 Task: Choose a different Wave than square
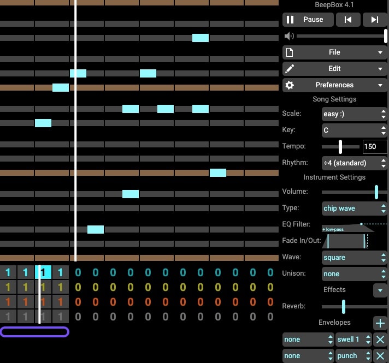(354, 258)
